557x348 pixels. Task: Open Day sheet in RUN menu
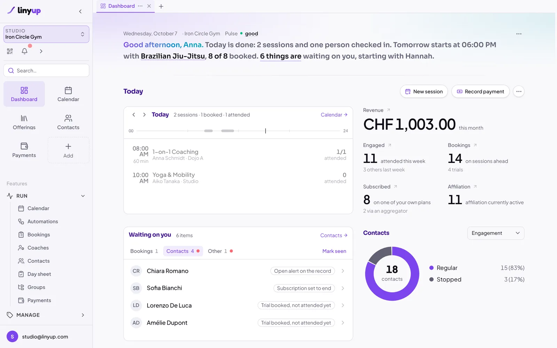(x=39, y=274)
